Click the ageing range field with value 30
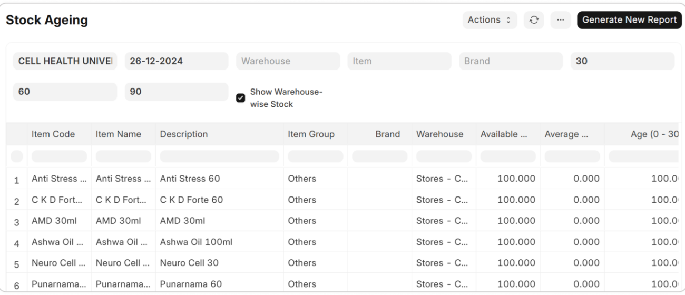Image resolution: width=685 pixels, height=295 pixels. (622, 61)
